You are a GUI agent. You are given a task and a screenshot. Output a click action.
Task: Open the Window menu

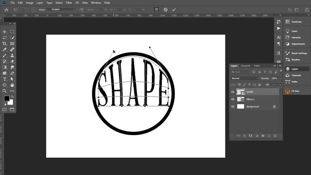(x=96, y=3)
